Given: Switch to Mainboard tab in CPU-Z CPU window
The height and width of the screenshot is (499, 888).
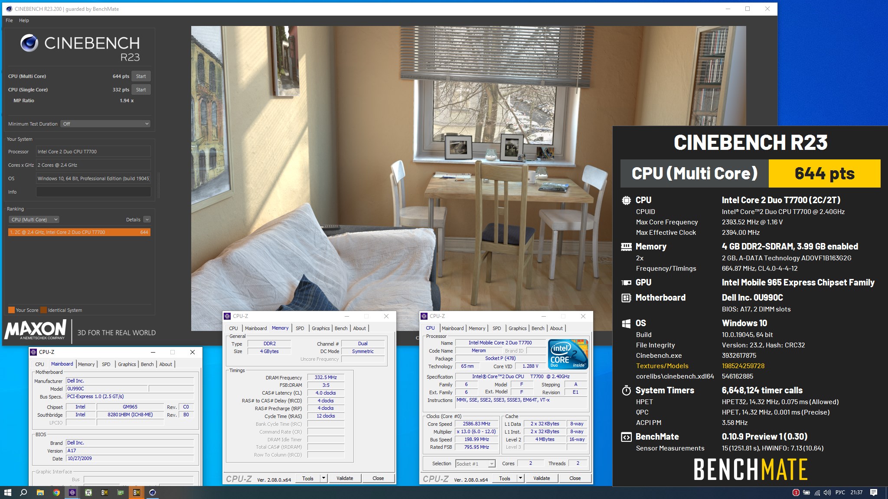Looking at the screenshot, I should [453, 328].
